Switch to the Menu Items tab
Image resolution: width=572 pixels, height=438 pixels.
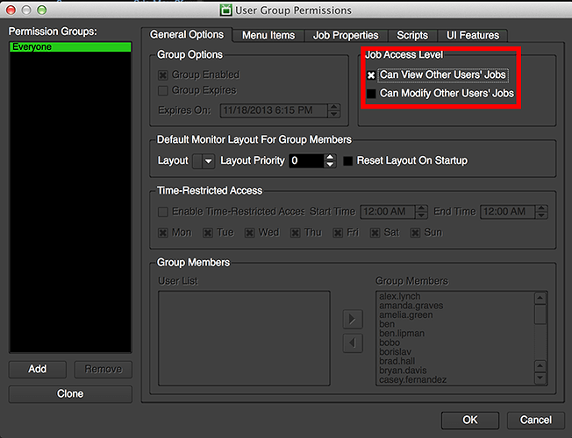(268, 35)
